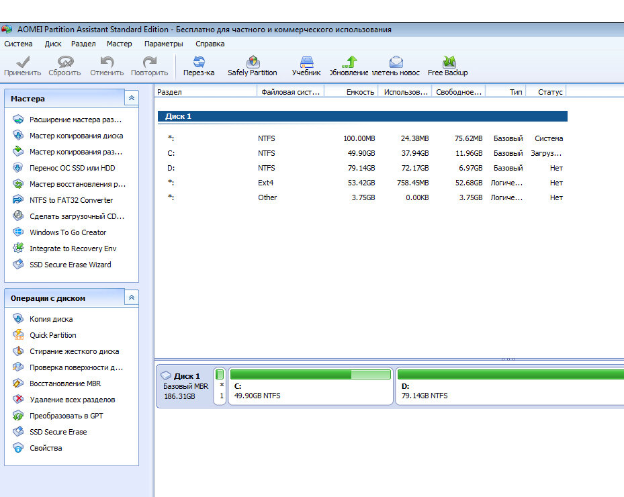Click the Windows To Go Creator icon
This screenshot has width=624, height=497.
click(x=18, y=232)
